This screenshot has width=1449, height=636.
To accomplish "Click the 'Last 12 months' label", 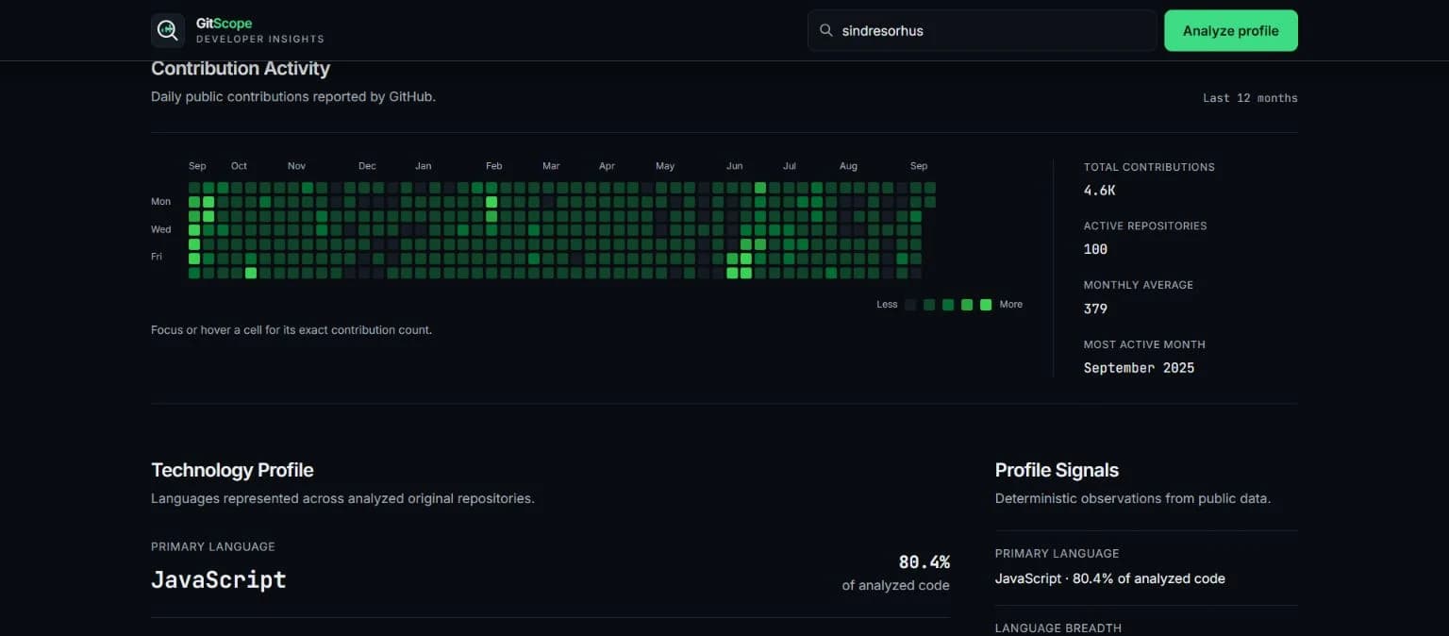I will click(1250, 98).
